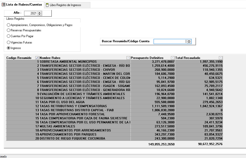Screen dimensions: 246x158
Task: Decrease the Año value with down arrow
Action: pos(39,14)
